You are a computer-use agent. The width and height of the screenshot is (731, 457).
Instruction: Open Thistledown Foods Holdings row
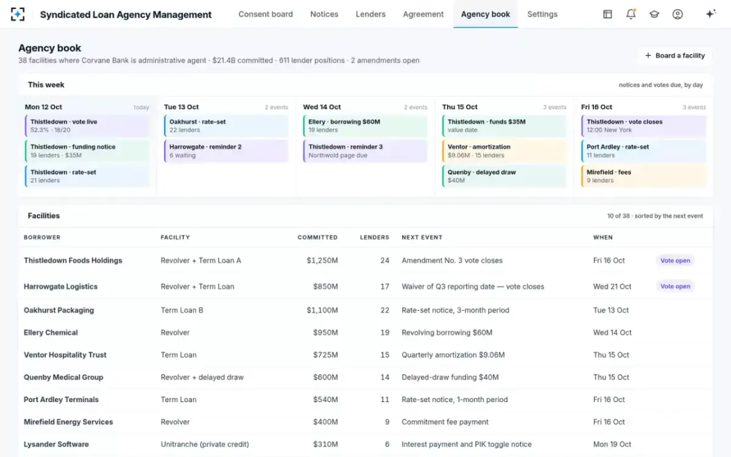click(365, 260)
